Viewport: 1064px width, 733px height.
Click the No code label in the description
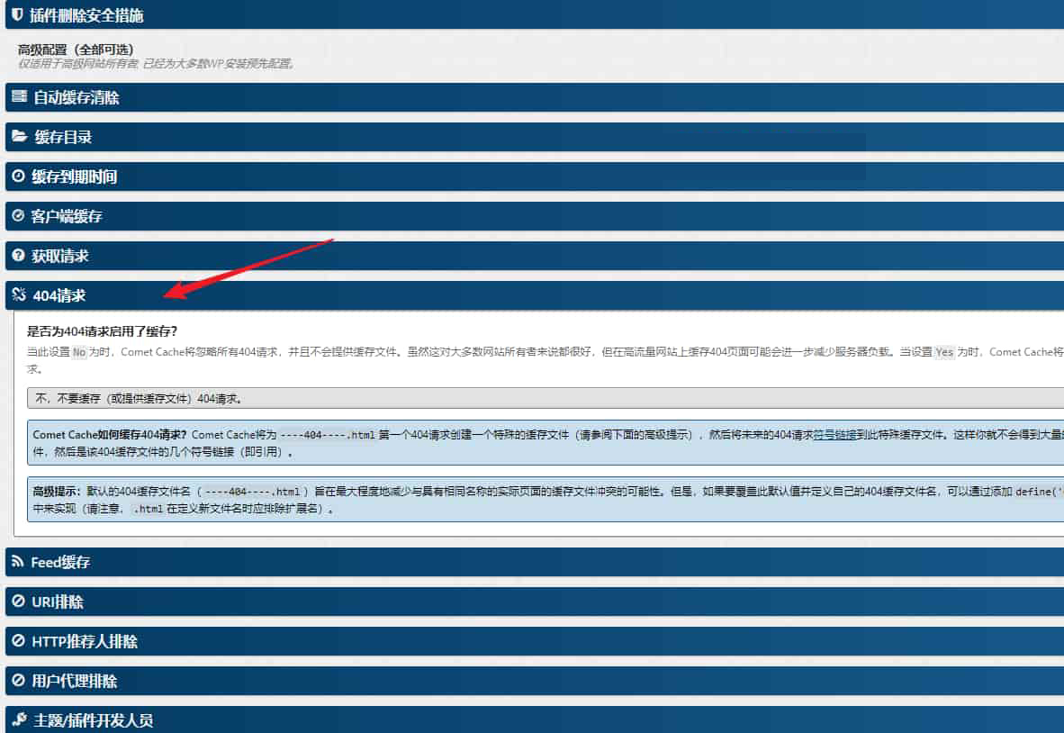(79, 352)
